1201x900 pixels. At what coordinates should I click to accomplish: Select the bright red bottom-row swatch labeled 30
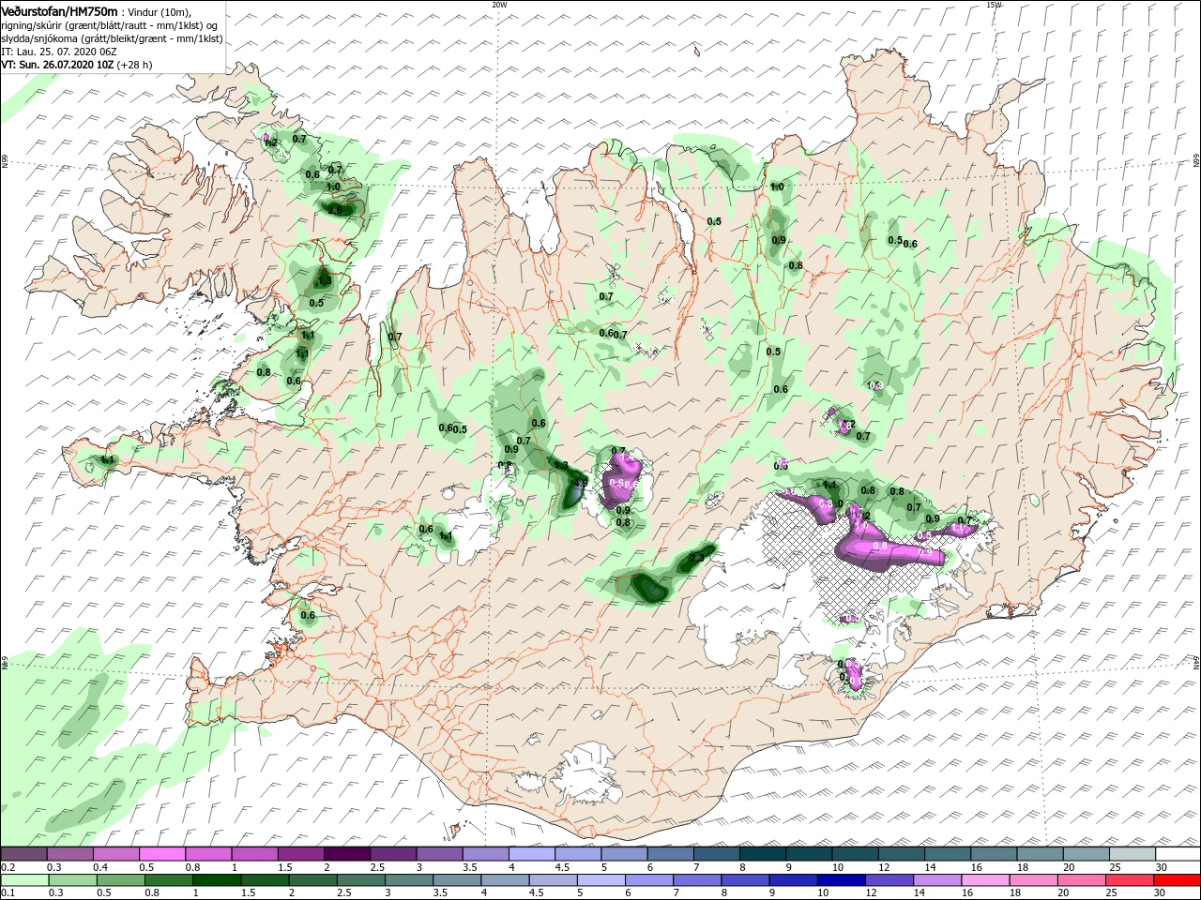(x=1177, y=880)
